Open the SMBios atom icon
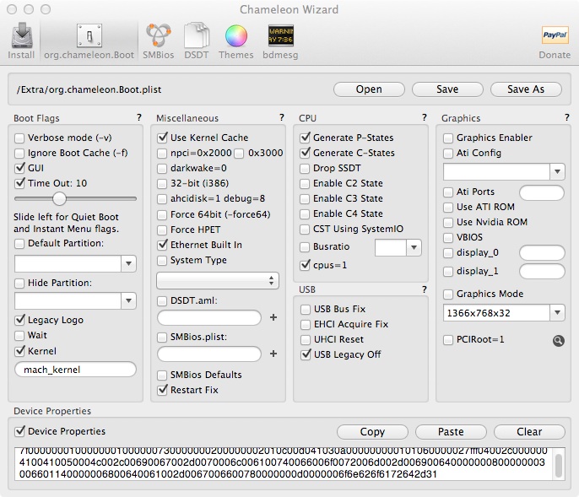The image size is (579, 497). [158, 35]
